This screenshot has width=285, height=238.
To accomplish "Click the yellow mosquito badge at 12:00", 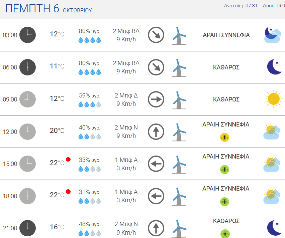I will coord(224,137).
